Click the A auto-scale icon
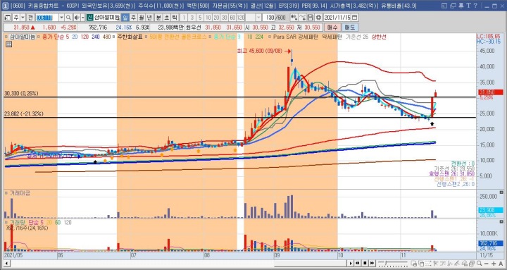Image resolution: width=507 pixels, height=270 pixels. pyautogui.click(x=501, y=264)
